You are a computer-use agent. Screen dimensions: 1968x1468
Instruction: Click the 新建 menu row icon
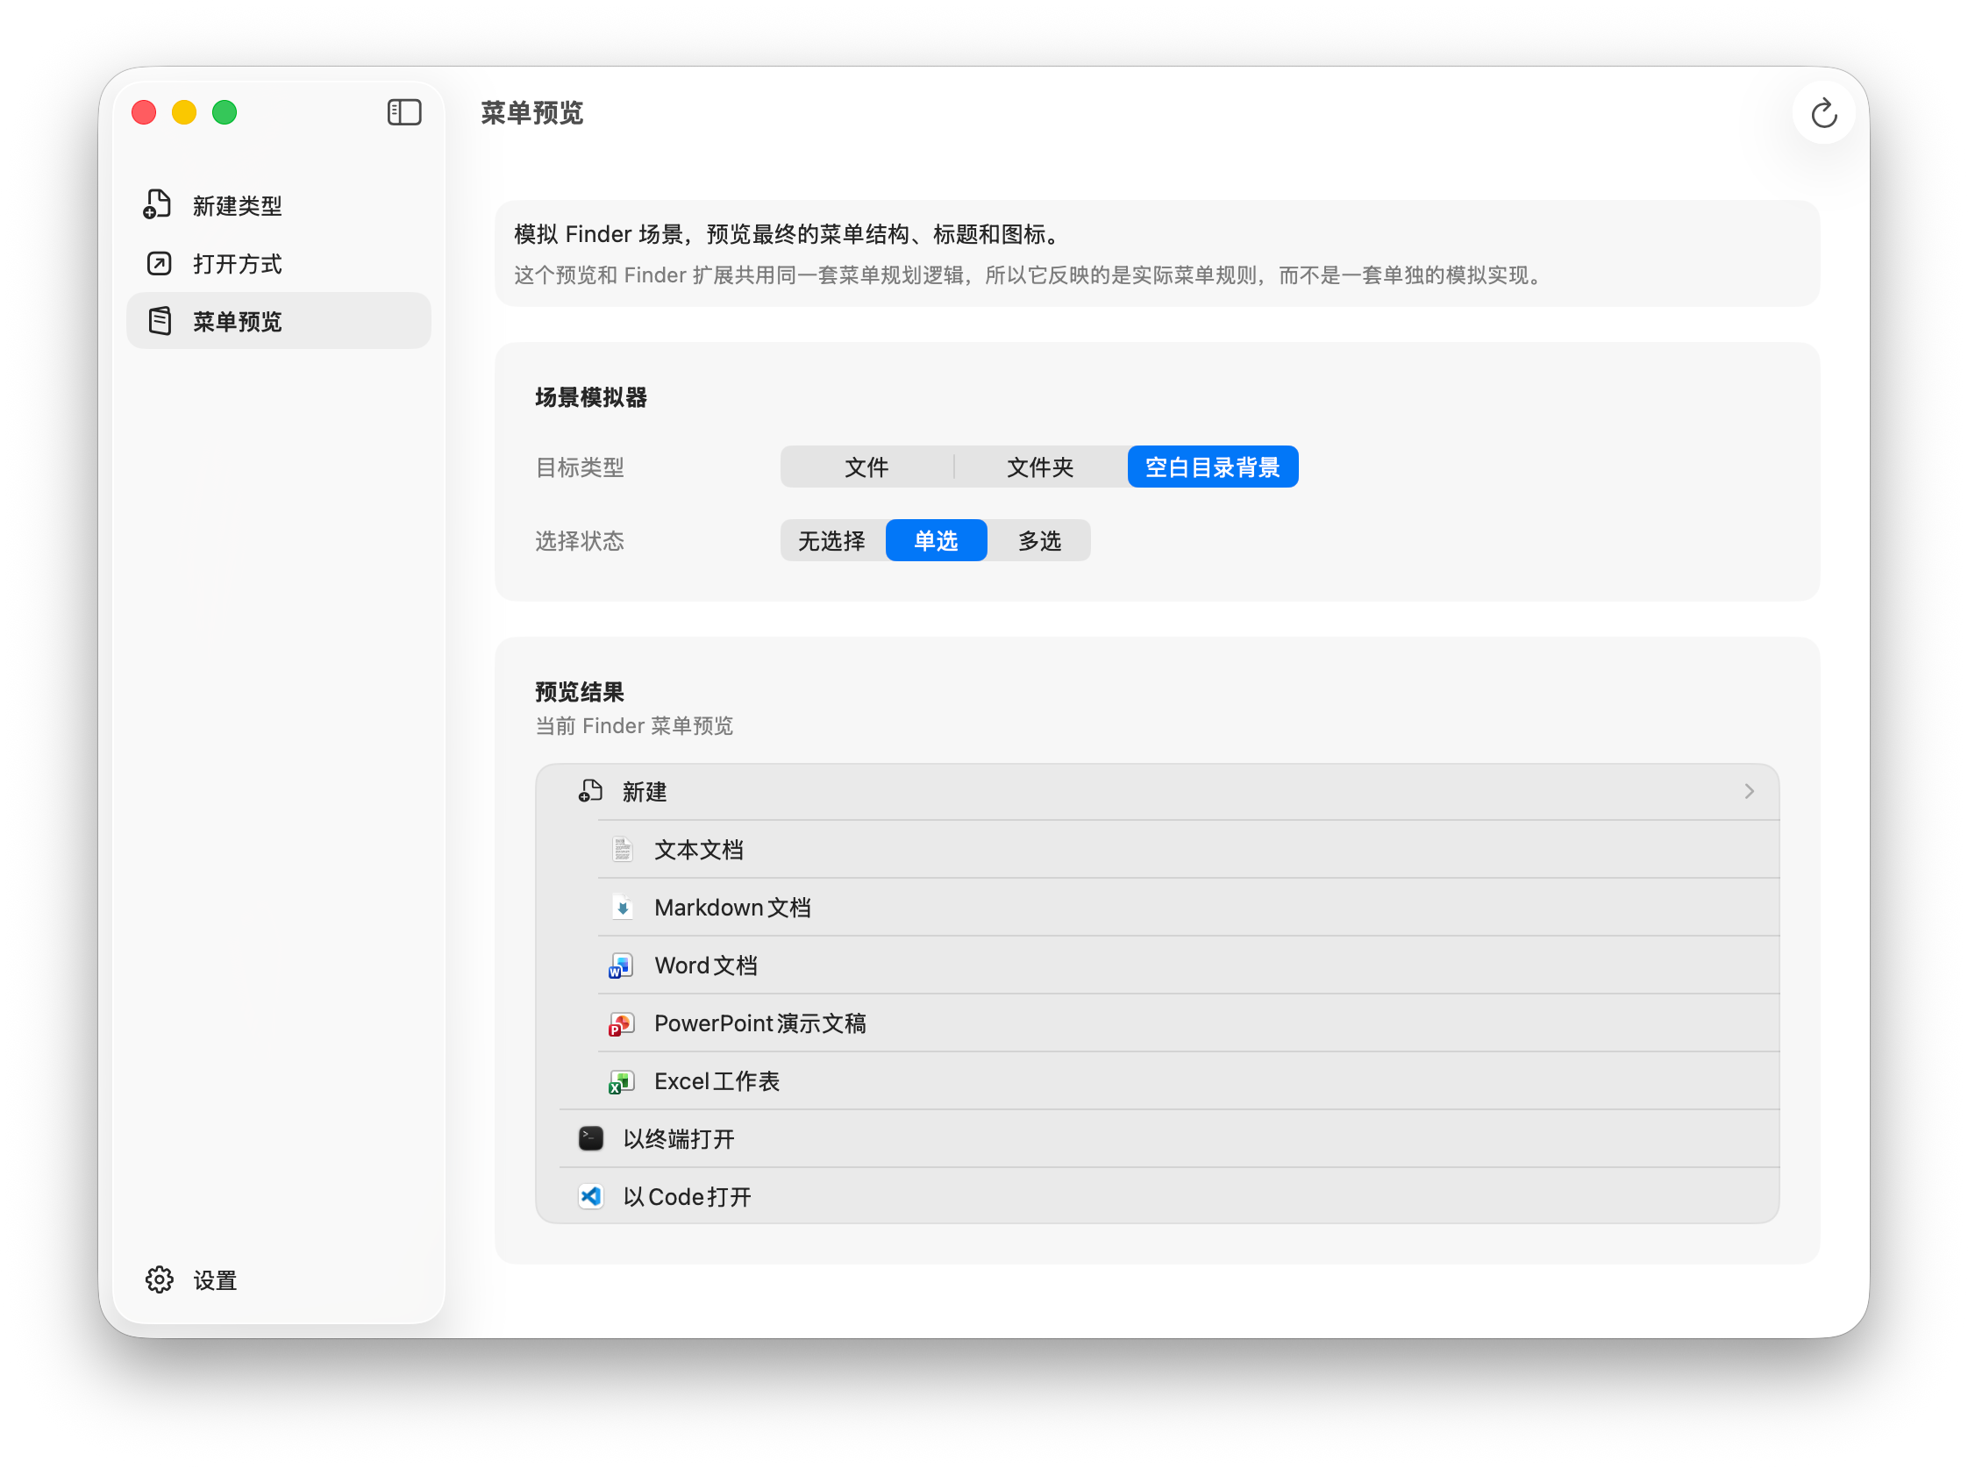click(591, 791)
